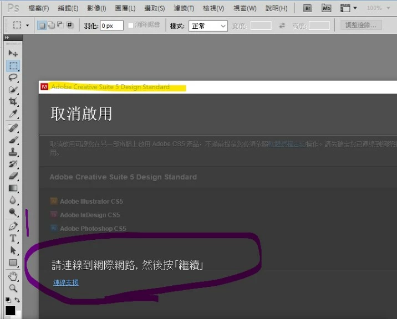Open the 編輯(E) menu

(68, 8)
